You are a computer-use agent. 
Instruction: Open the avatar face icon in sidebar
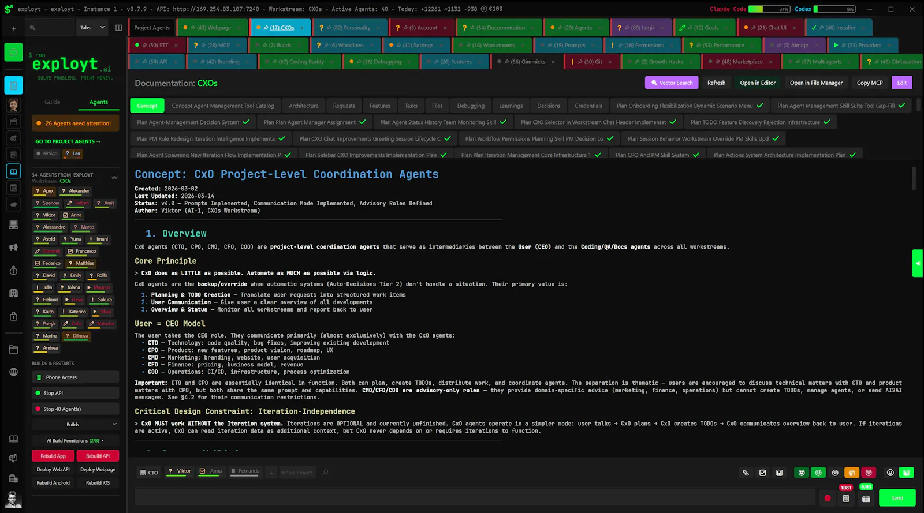click(13, 104)
